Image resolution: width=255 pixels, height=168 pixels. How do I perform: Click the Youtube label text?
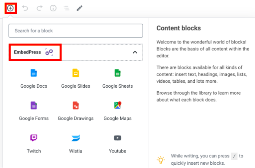(x=118, y=151)
